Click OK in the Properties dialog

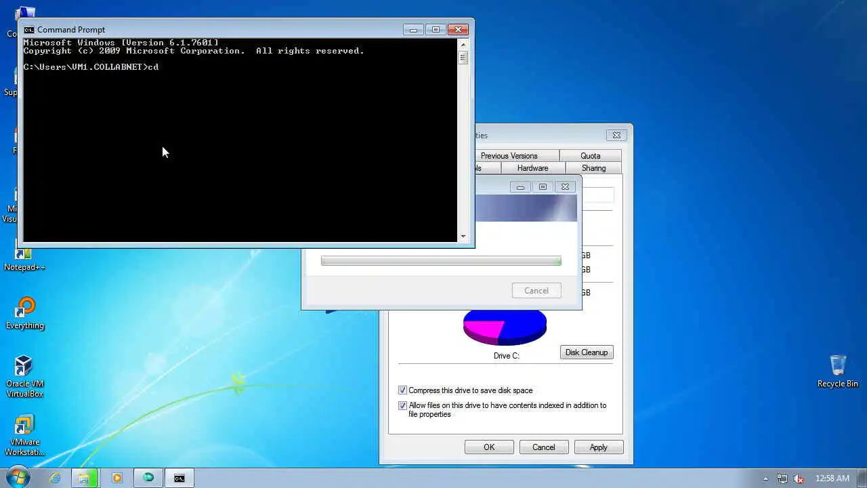[x=489, y=447]
